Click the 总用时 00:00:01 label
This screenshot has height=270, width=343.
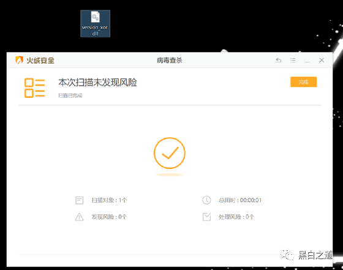click(x=240, y=200)
